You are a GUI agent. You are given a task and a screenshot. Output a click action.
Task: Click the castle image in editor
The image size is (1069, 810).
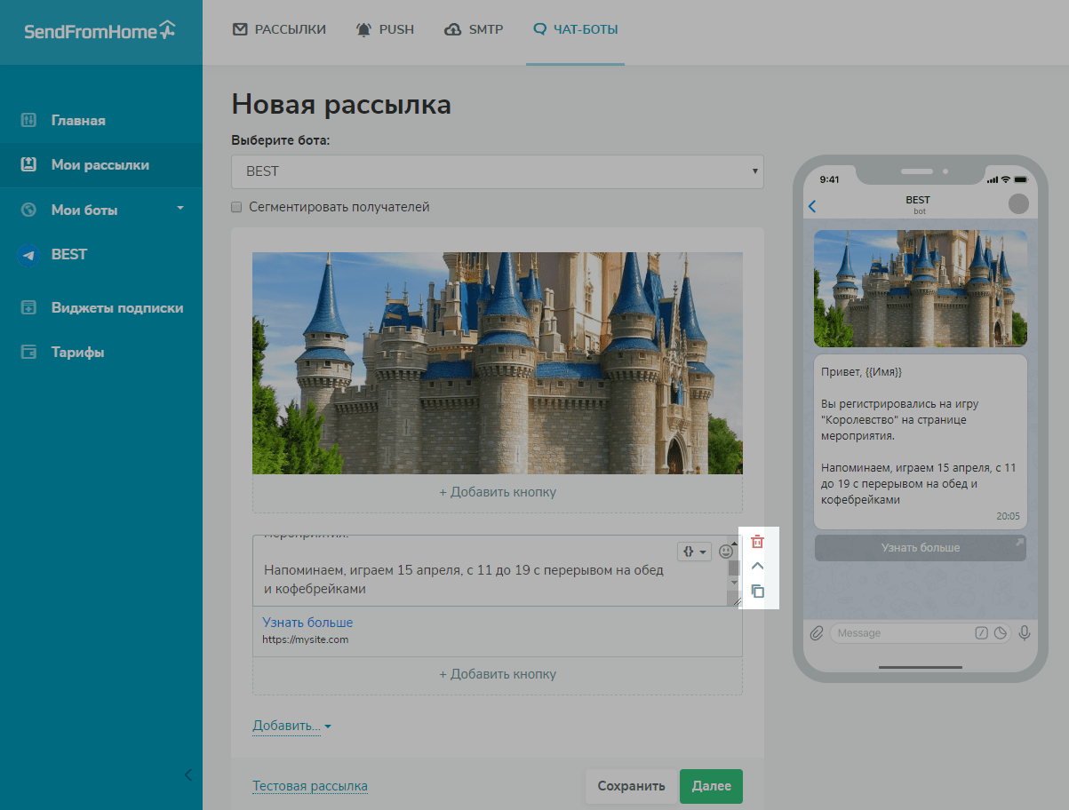pyautogui.click(x=497, y=362)
